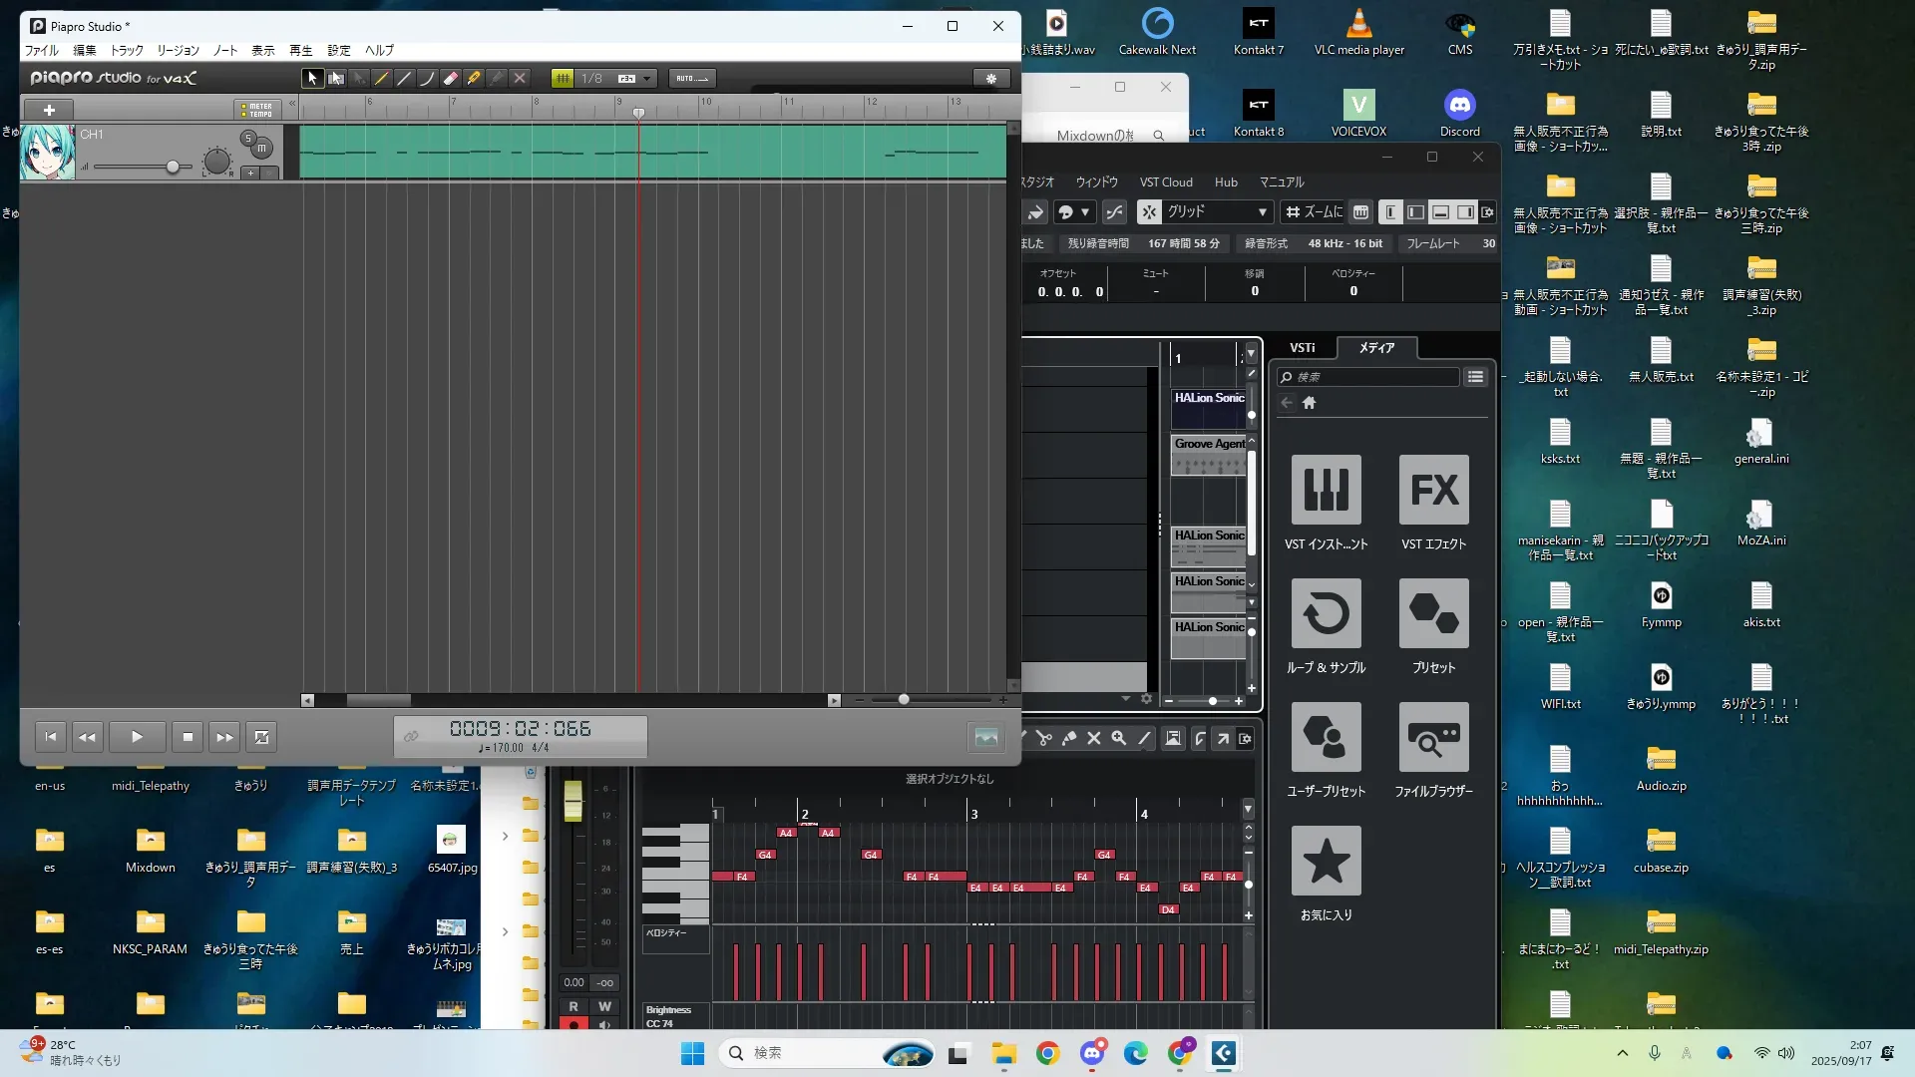1915x1077 pixels.
Task: Select the pencil draw tool
Action: (381, 78)
